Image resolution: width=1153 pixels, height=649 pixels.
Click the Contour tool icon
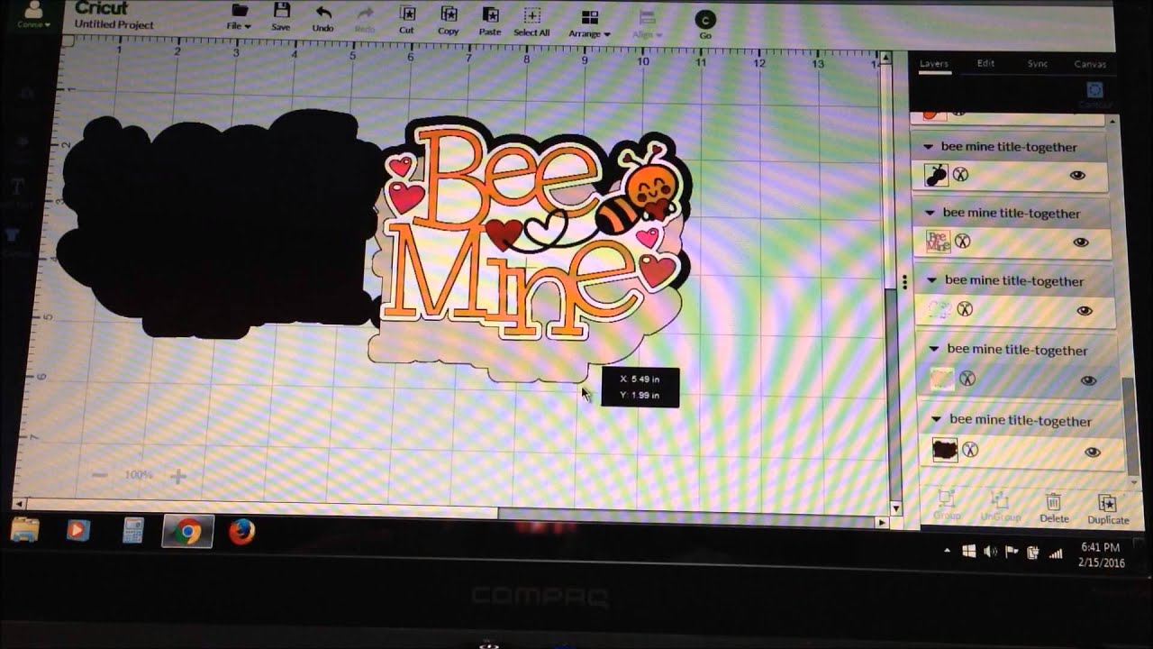tap(1095, 92)
